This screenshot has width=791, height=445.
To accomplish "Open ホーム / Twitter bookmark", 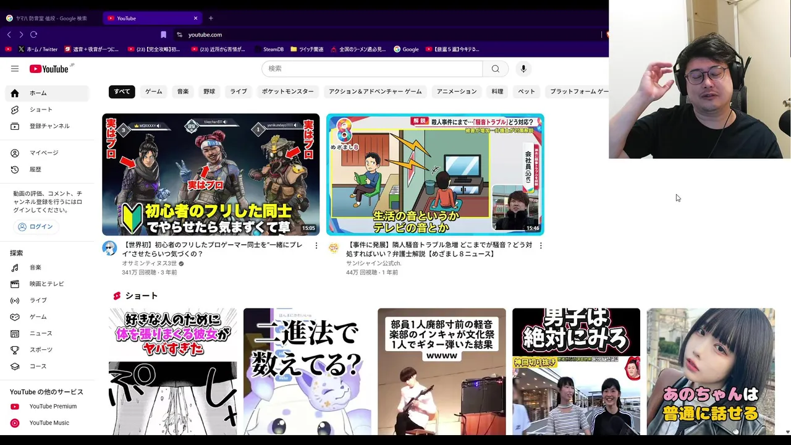I will pos(38,49).
